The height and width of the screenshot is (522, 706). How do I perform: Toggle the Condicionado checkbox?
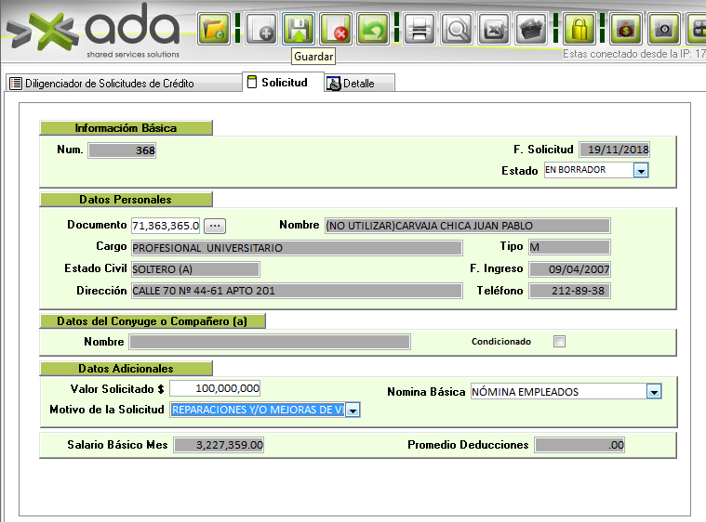click(x=559, y=342)
